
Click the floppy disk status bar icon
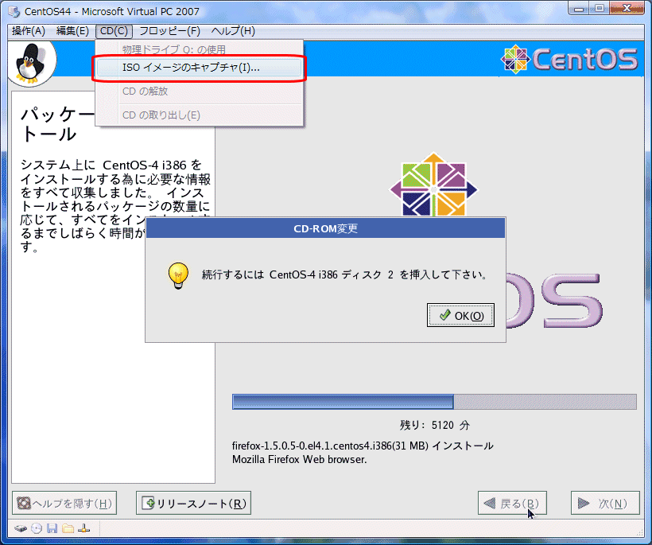pos(52,529)
